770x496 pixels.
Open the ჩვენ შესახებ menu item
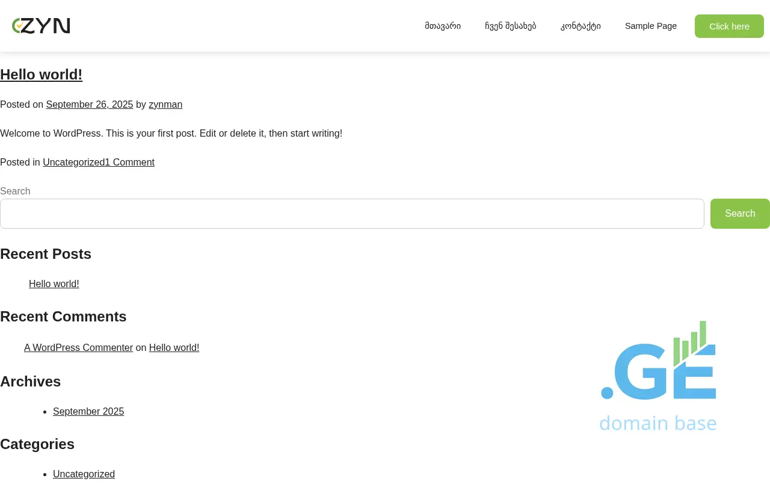(x=510, y=26)
